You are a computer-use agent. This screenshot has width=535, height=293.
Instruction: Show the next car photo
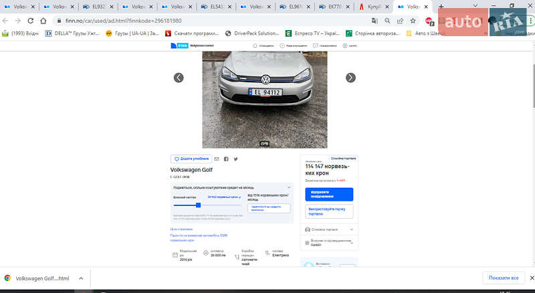coord(350,78)
